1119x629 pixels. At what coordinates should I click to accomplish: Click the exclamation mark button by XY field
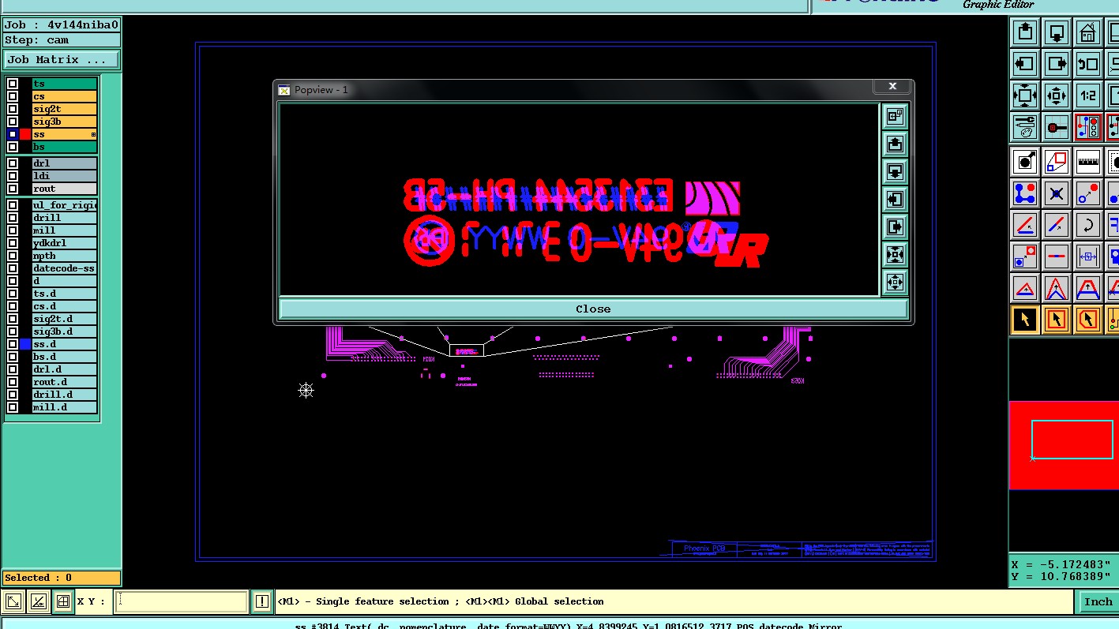[x=262, y=601]
